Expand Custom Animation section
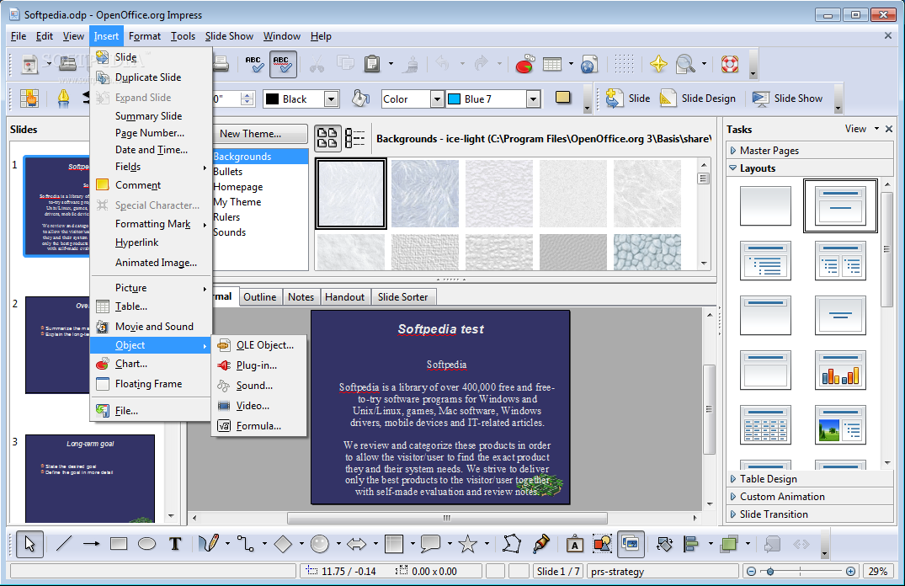This screenshot has height=586, width=905. (810, 497)
